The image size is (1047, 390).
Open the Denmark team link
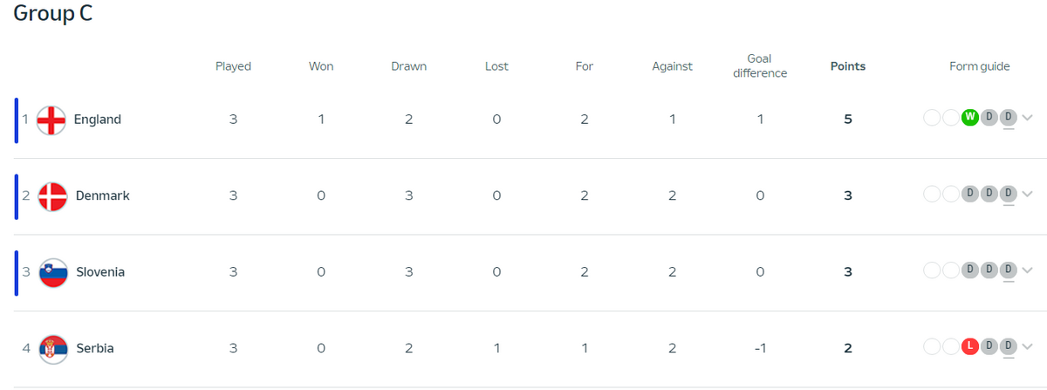click(x=103, y=196)
